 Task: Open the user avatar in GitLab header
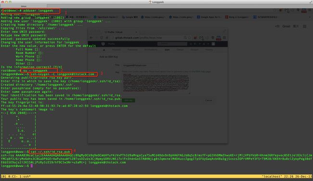click(x=213, y=44)
